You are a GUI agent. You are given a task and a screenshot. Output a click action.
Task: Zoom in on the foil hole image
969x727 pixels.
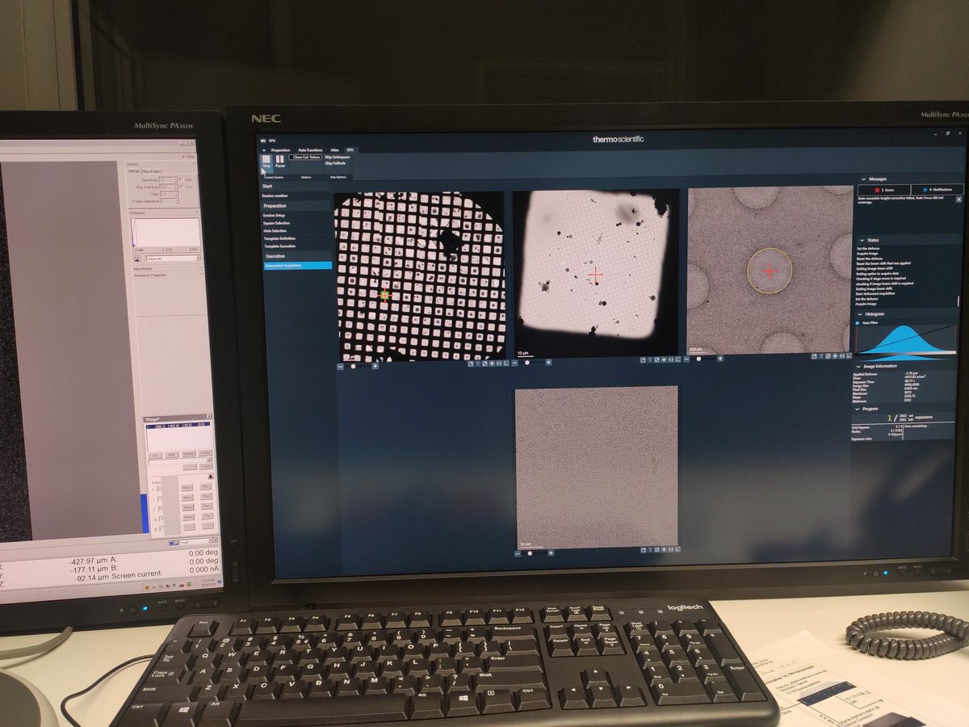[720, 359]
